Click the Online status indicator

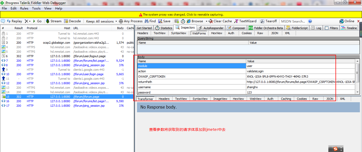pos(347,21)
